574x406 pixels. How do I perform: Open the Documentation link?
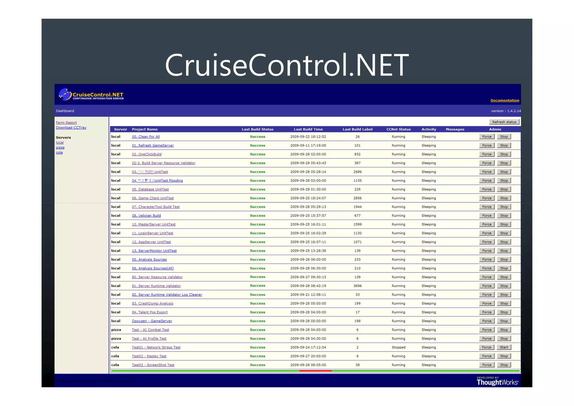(x=504, y=100)
